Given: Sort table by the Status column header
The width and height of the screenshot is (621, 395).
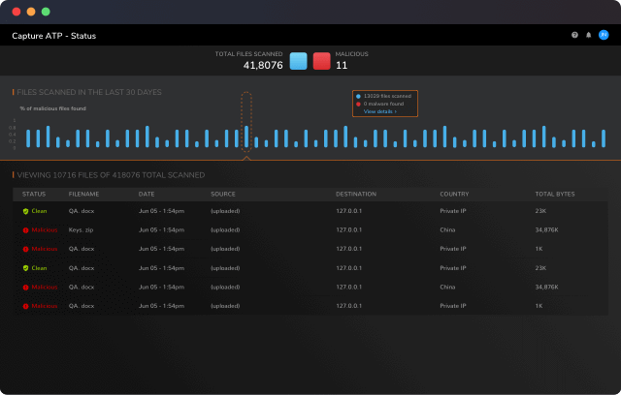Looking at the screenshot, I should (x=34, y=194).
